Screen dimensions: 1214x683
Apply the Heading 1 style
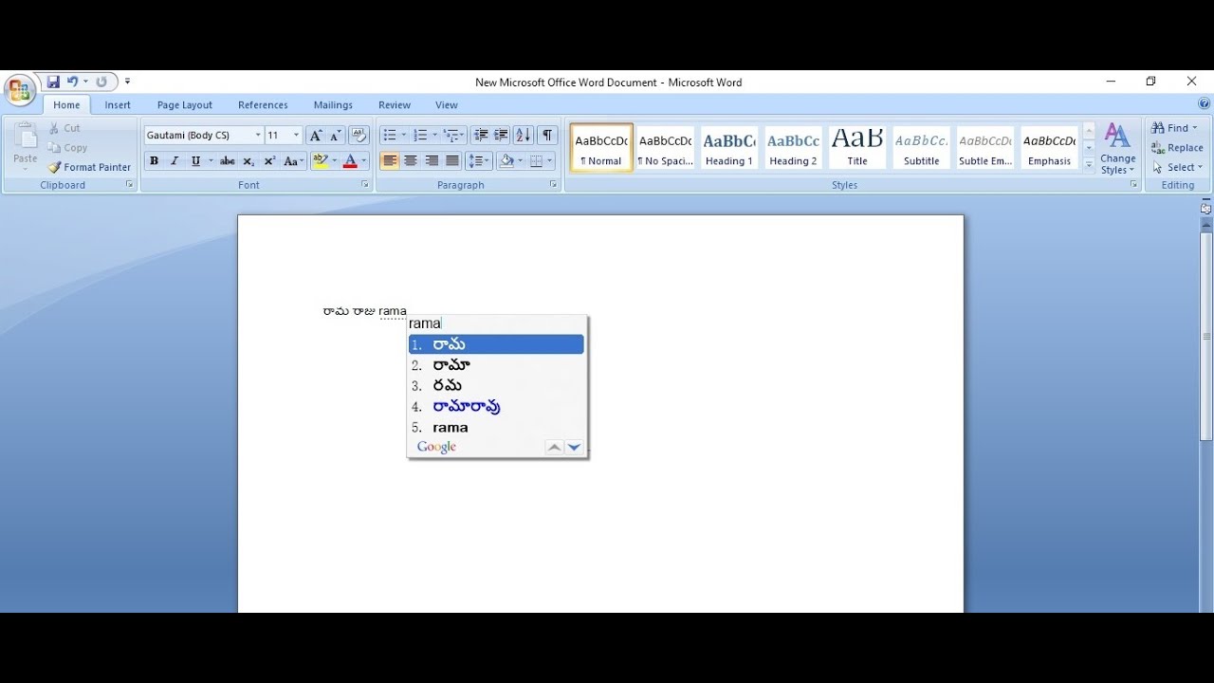(728, 148)
